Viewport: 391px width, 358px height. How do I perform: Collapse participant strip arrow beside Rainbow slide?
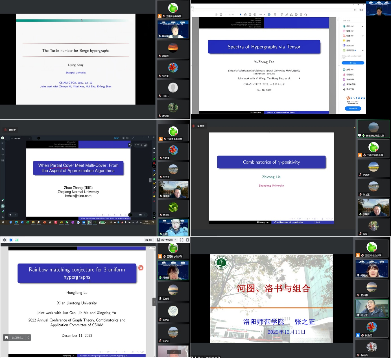coord(154,302)
